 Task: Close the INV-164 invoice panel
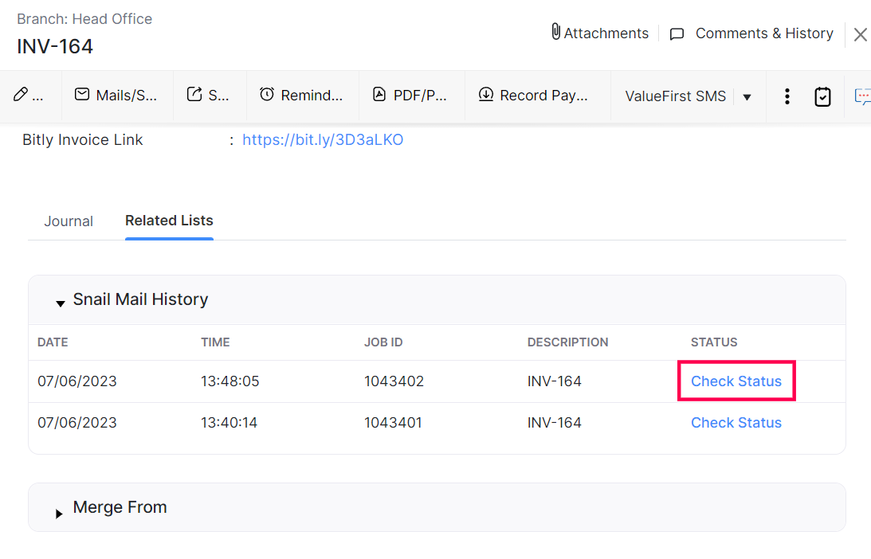[860, 34]
